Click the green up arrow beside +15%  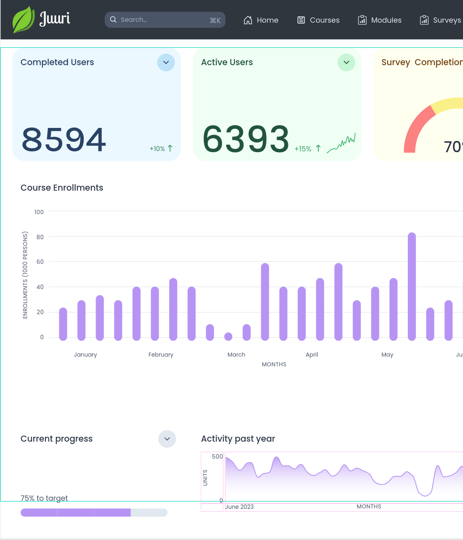[x=318, y=149]
